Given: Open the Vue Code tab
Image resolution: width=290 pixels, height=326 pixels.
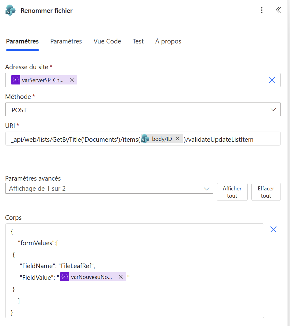Looking at the screenshot, I should click(x=107, y=41).
